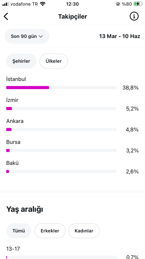Open the info circle icon
The height and width of the screenshot is (259, 145).
[134, 17]
